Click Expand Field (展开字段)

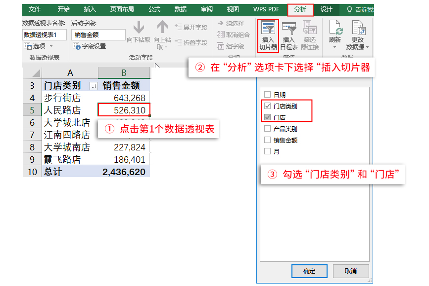coord(191,27)
